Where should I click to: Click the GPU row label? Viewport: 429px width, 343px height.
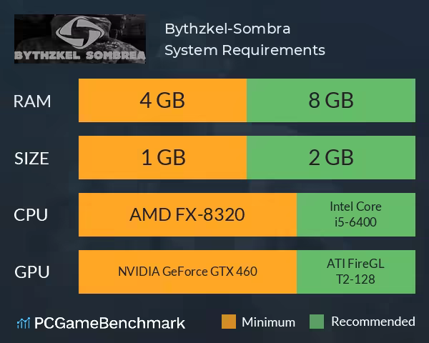pyautogui.click(x=33, y=272)
